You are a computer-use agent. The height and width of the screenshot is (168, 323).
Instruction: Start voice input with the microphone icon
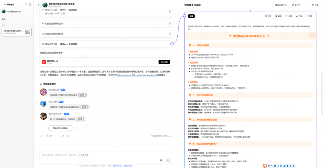coord(161,160)
